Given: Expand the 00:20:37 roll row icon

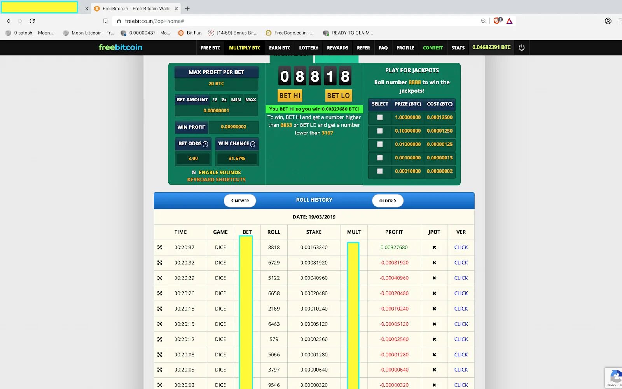Looking at the screenshot, I should coord(160,247).
